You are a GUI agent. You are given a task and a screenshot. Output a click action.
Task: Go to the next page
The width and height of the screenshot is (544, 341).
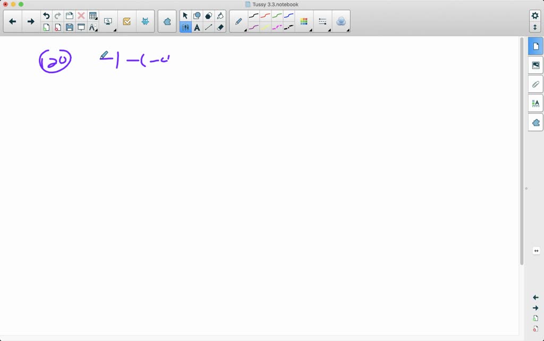click(31, 22)
